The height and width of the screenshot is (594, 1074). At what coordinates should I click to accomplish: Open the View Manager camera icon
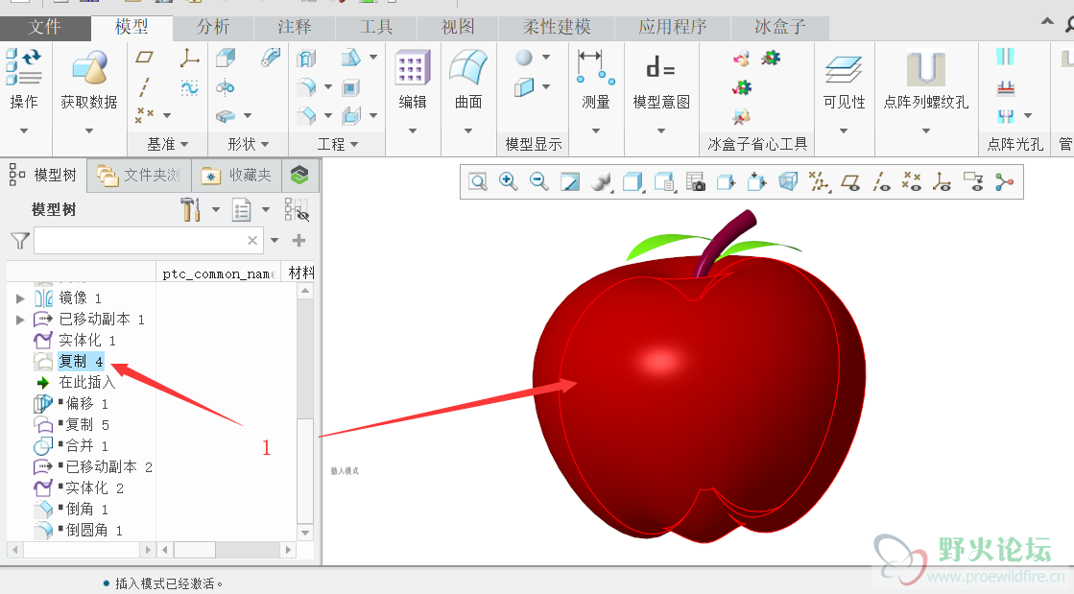(695, 182)
